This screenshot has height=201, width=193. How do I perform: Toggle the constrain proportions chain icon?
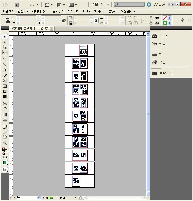coord(96,21)
